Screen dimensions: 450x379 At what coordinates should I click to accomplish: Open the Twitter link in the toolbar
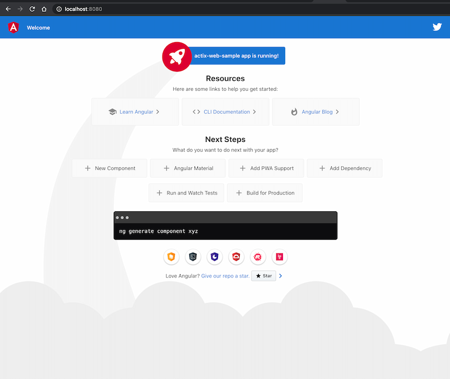tap(437, 27)
